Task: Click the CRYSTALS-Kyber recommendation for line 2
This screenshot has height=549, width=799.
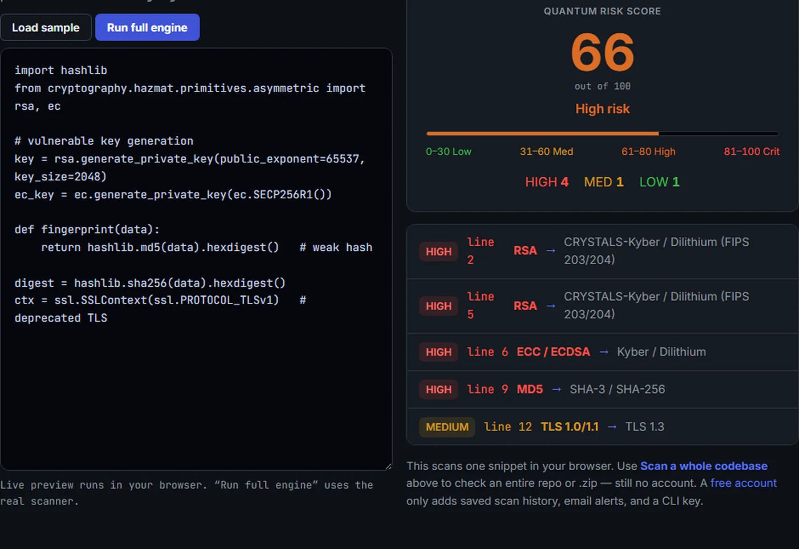Action: point(656,251)
